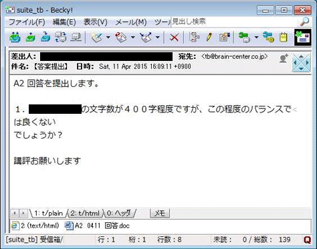This screenshot has width=317, height=249.
Task: Click the right navigation arrow in header
Action: [x=308, y=63]
